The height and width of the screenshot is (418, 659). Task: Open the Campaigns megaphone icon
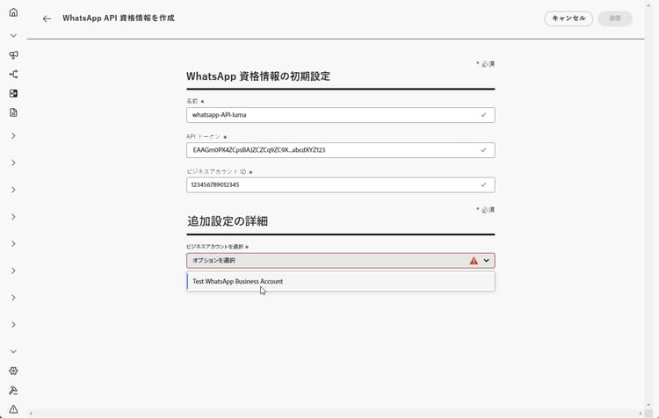tap(13, 55)
